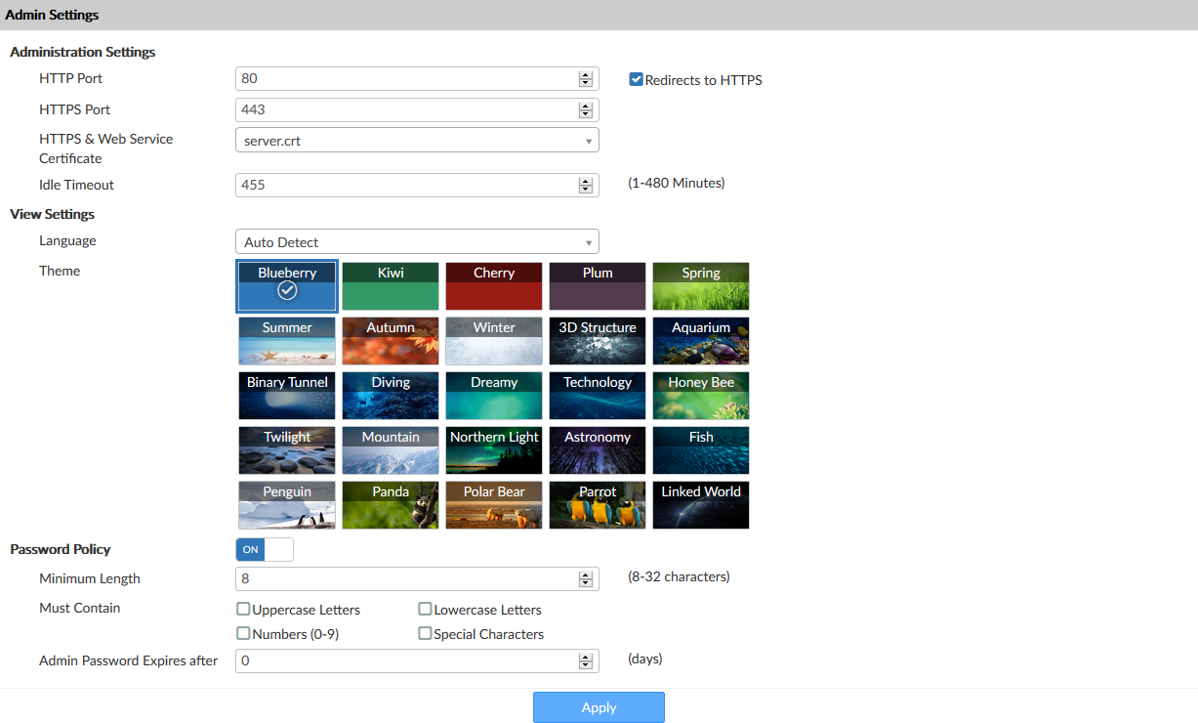Enable Special Characters password requirement
This screenshot has height=723, width=1198.
425,633
